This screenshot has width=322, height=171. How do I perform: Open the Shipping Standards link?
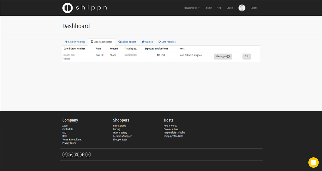[x=173, y=136]
